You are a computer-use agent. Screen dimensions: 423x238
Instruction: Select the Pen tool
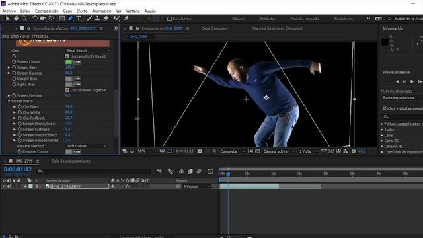pyautogui.click(x=70, y=19)
